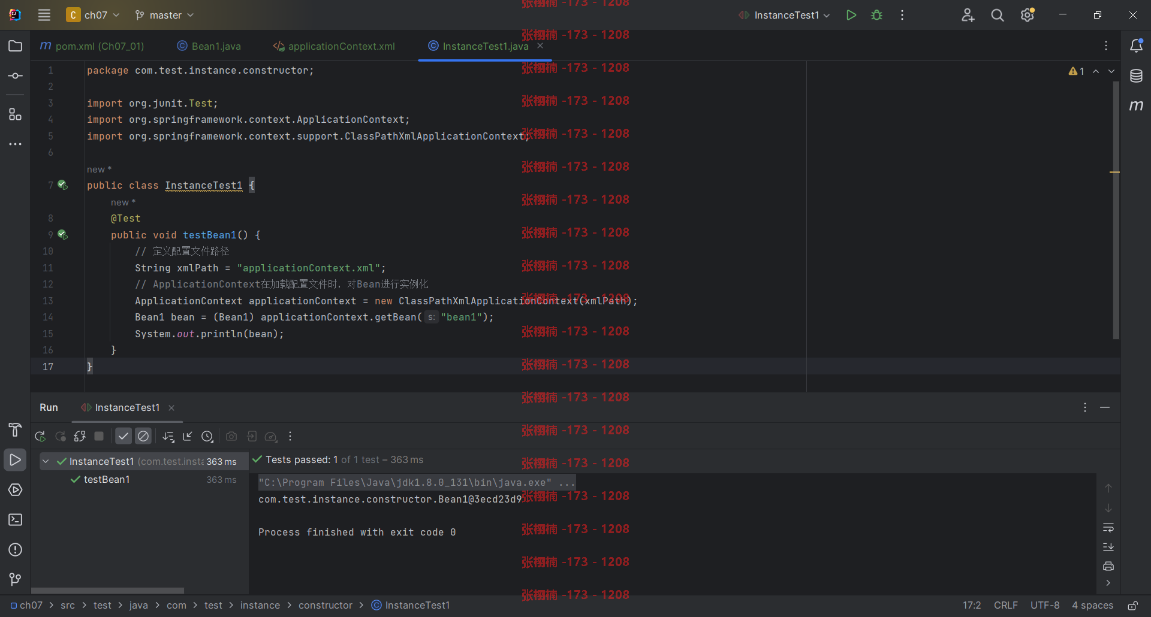Run InstanceTest1 with the green play button
1151x617 pixels.
point(851,15)
